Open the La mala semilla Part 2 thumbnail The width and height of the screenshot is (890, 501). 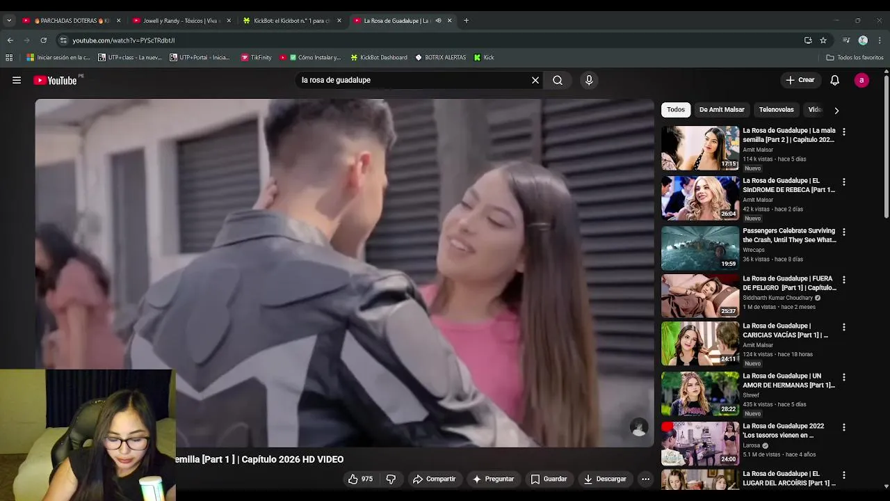pos(700,148)
